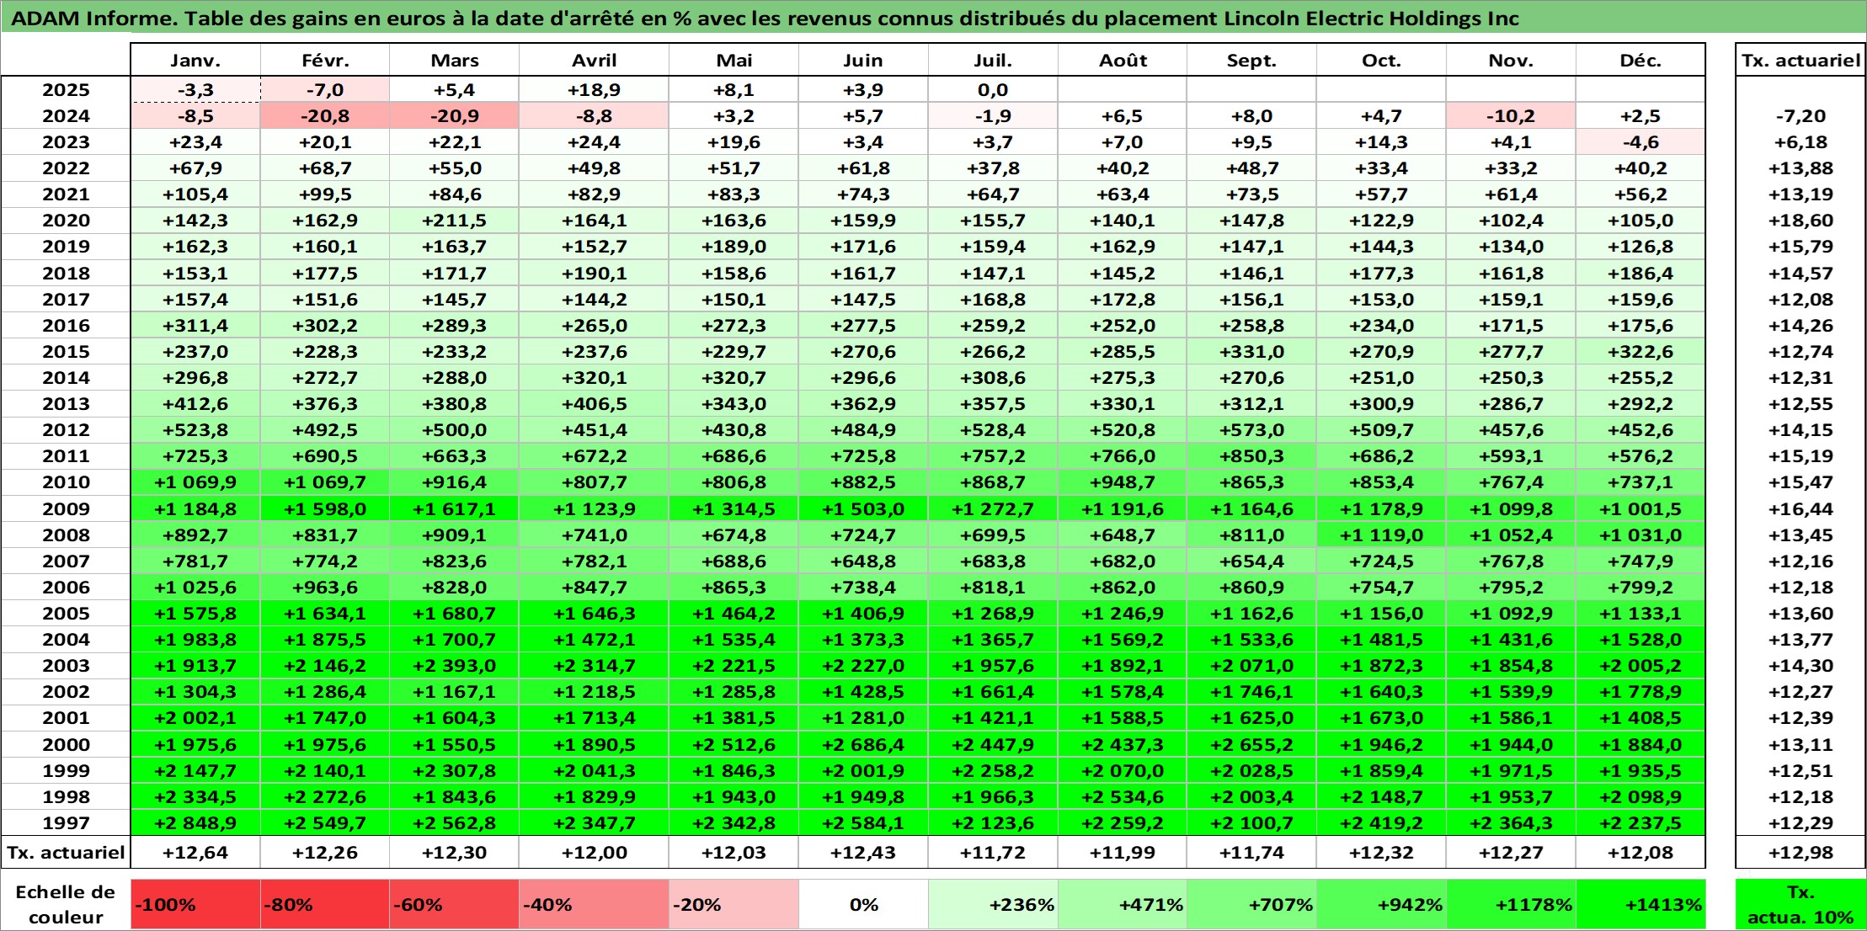Click the Avril column header
The image size is (1867, 931).
pos(594,60)
